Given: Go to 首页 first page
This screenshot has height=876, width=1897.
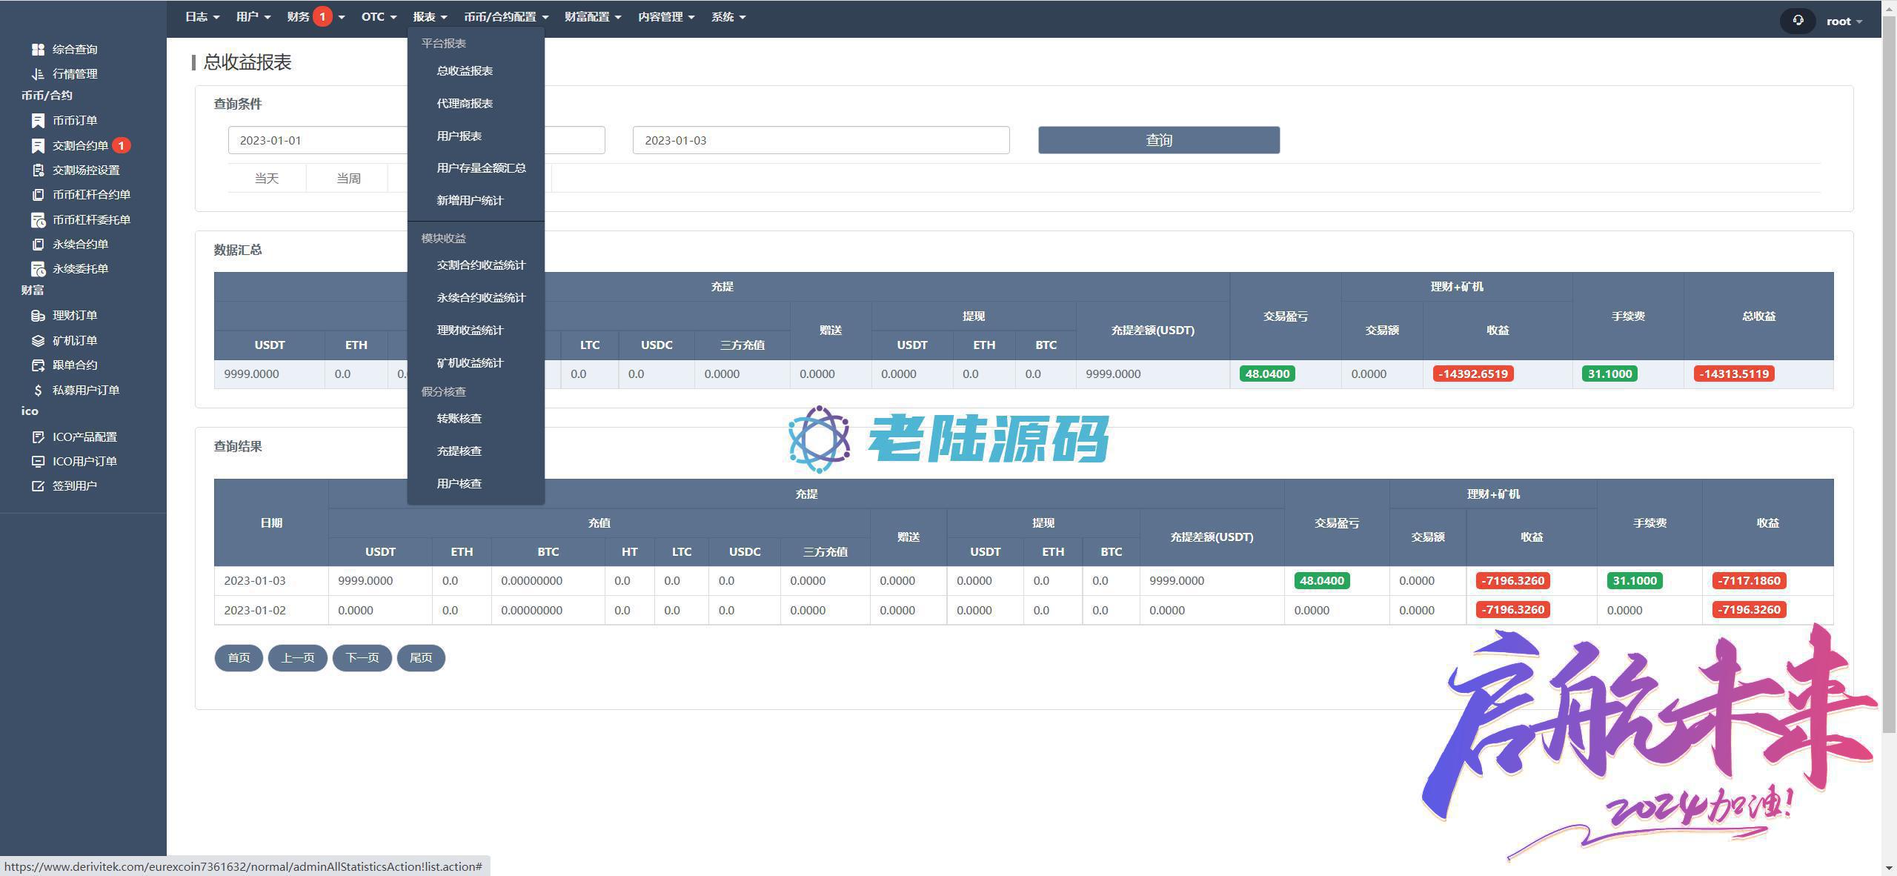Looking at the screenshot, I should click(239, 658).
